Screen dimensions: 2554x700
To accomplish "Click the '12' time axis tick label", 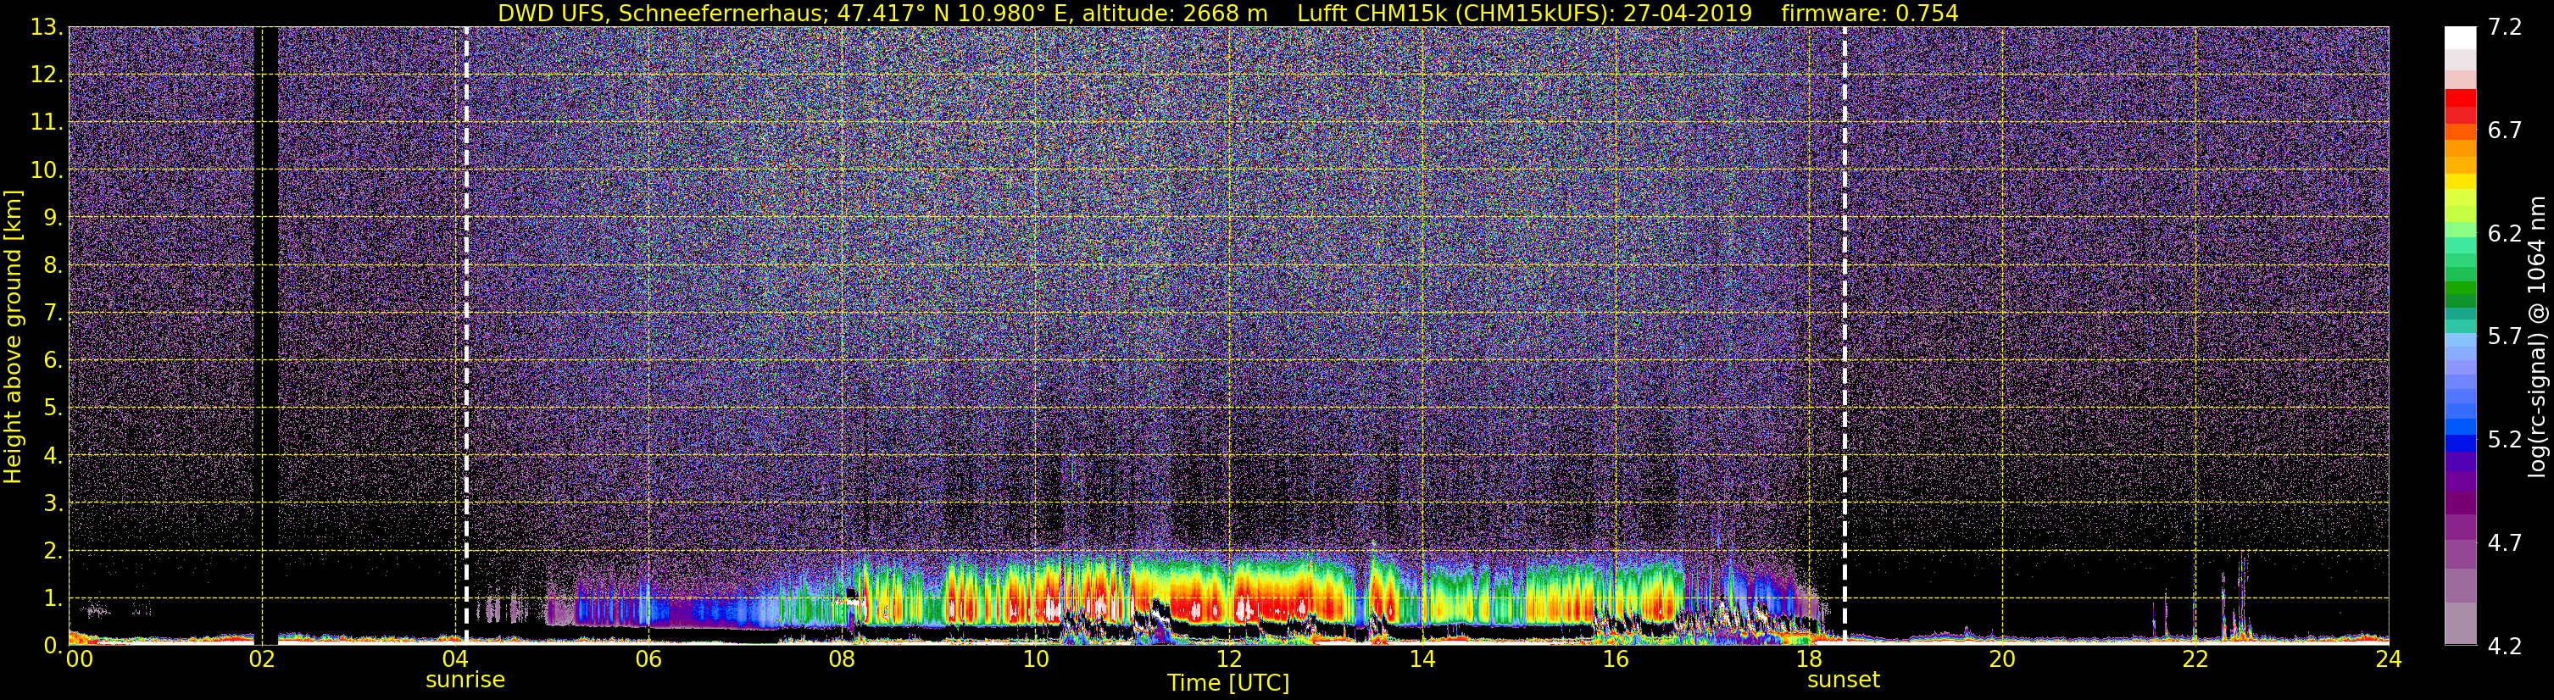I will tap(1228, 659).
